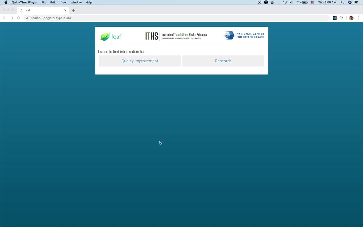Open Siri from the menu bar

click(x=350, y=2)
